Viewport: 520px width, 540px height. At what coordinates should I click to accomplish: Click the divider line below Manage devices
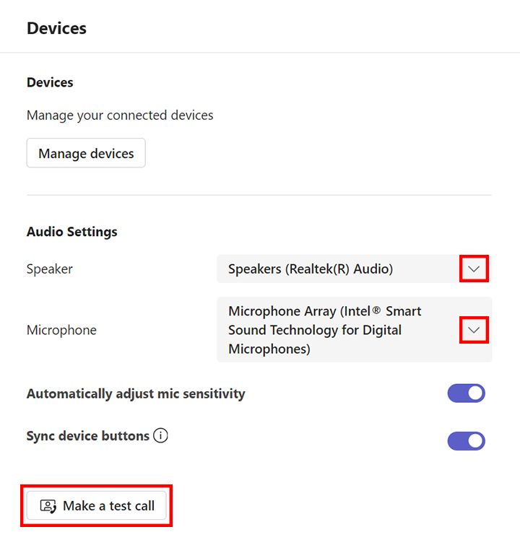tap(259, 195)
